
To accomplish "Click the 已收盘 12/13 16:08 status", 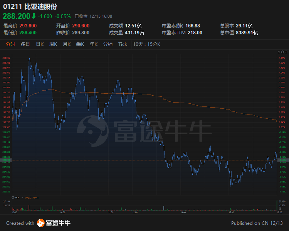I will click(94, 17).
